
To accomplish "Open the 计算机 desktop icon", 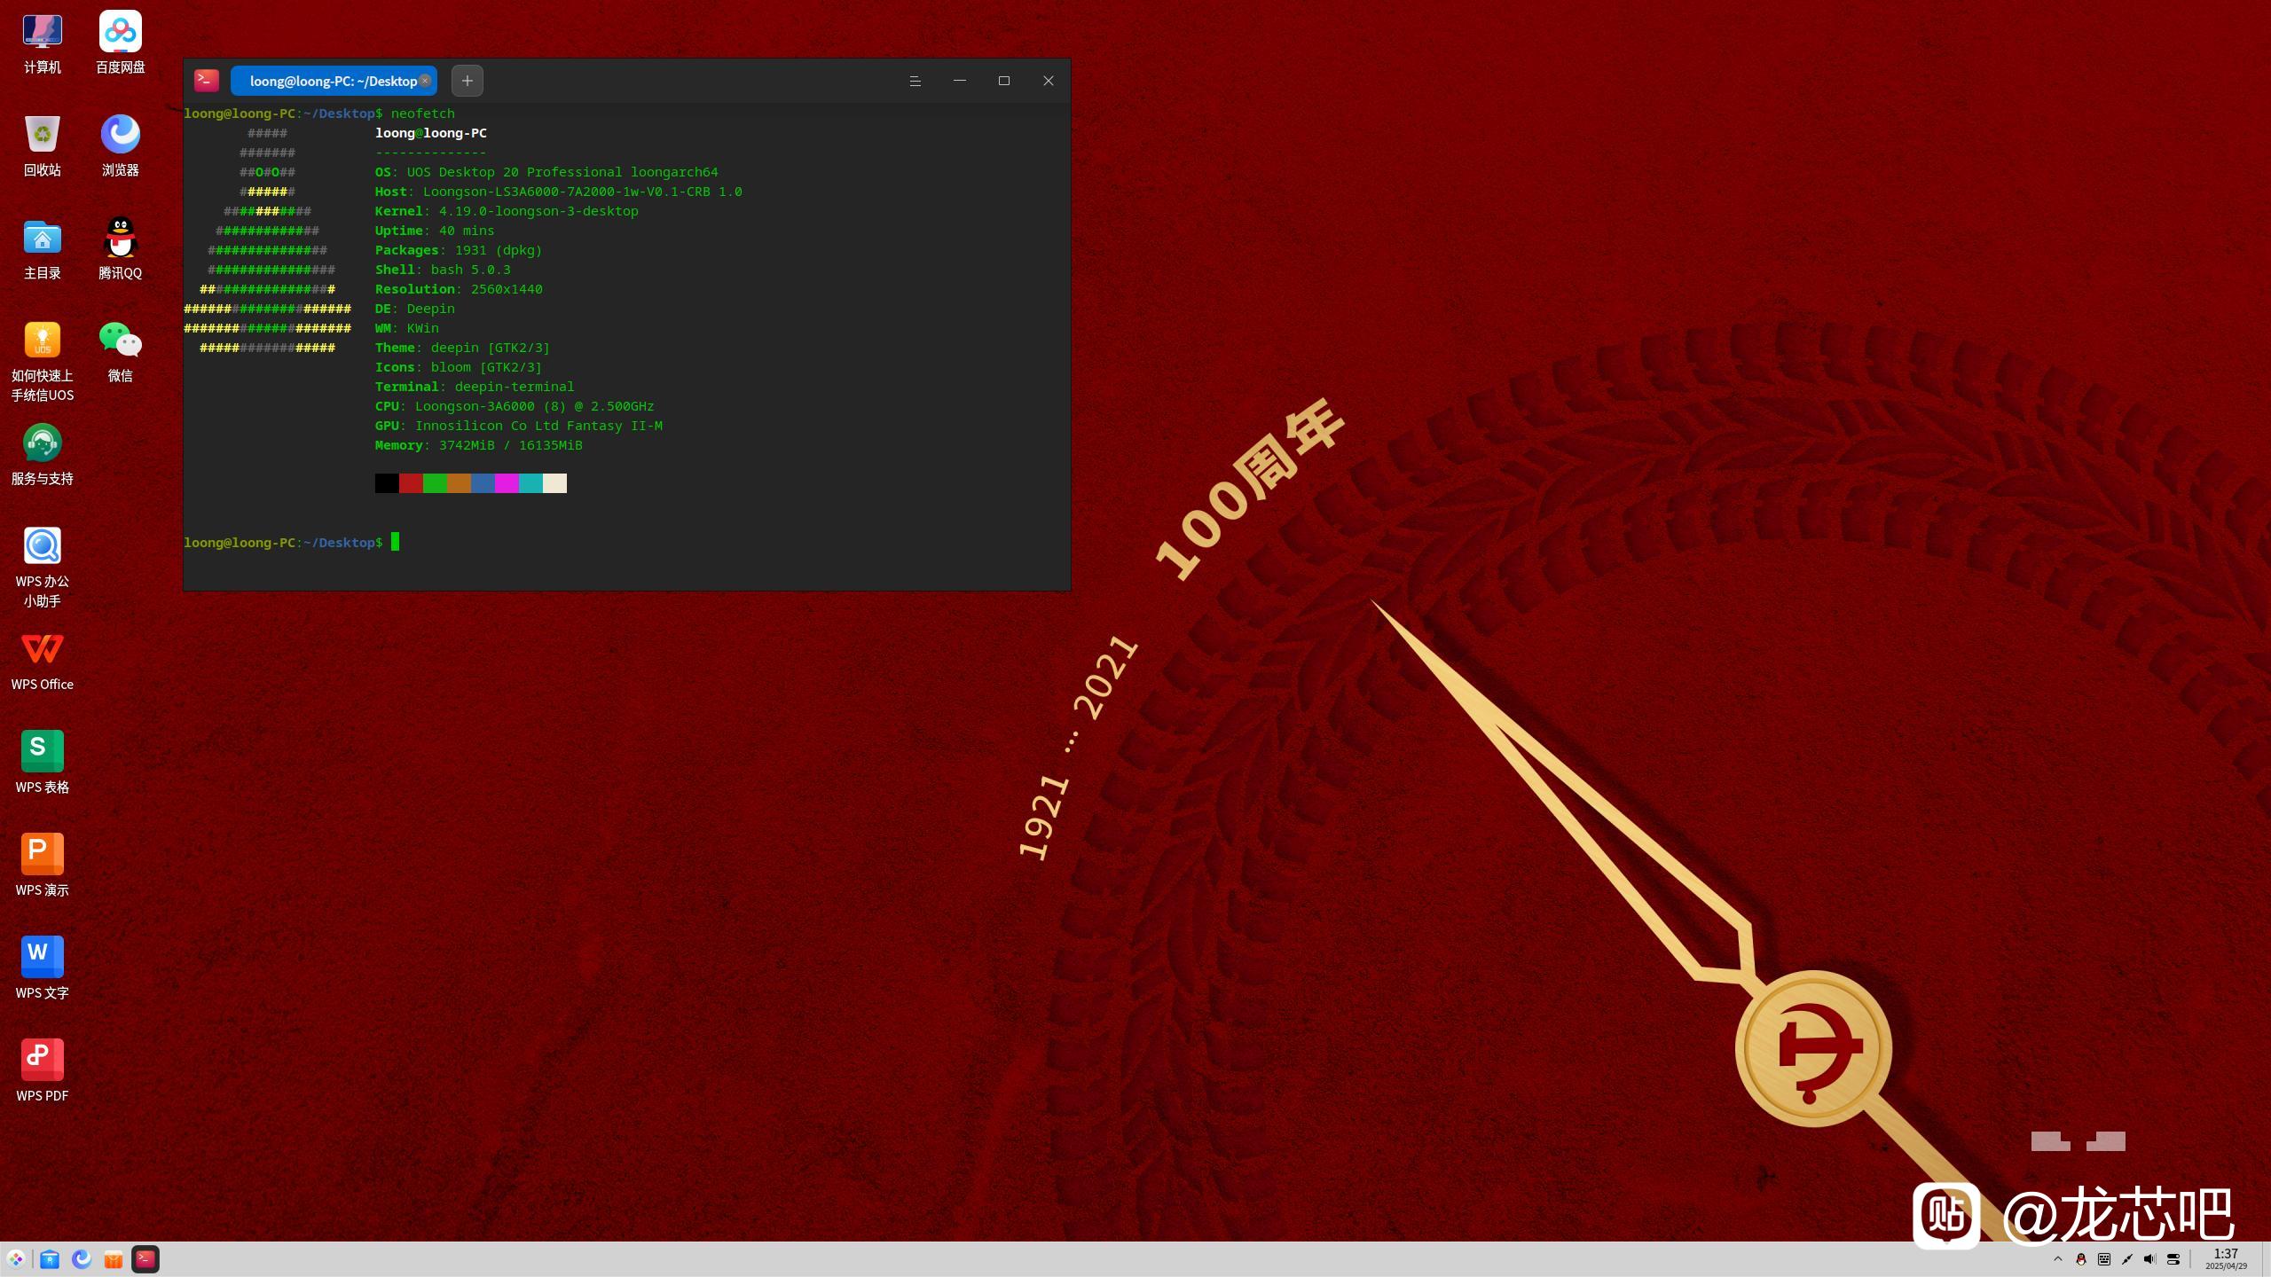I will point(42,43).
